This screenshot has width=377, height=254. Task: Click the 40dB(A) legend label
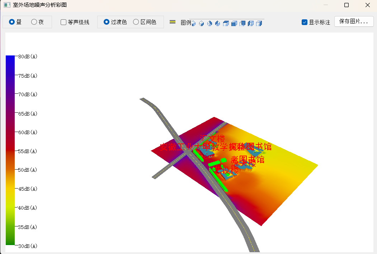pyautogui.click(x=28, y=208)
